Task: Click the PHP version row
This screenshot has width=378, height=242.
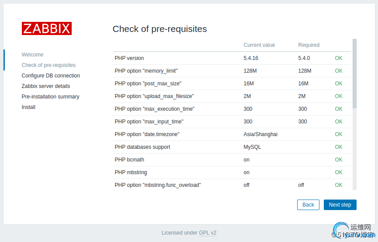Action: (232, 58)
